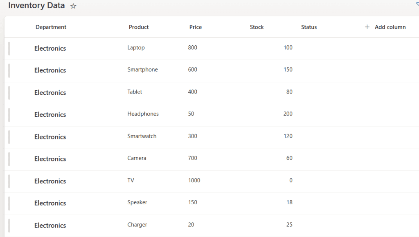The height and width of the screenshot is (237, 419).
Task: Select the Charger row using its left handle
Action: (9, 226)
